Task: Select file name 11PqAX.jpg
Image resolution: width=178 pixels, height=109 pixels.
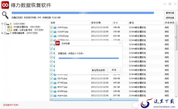Action: 63,36
